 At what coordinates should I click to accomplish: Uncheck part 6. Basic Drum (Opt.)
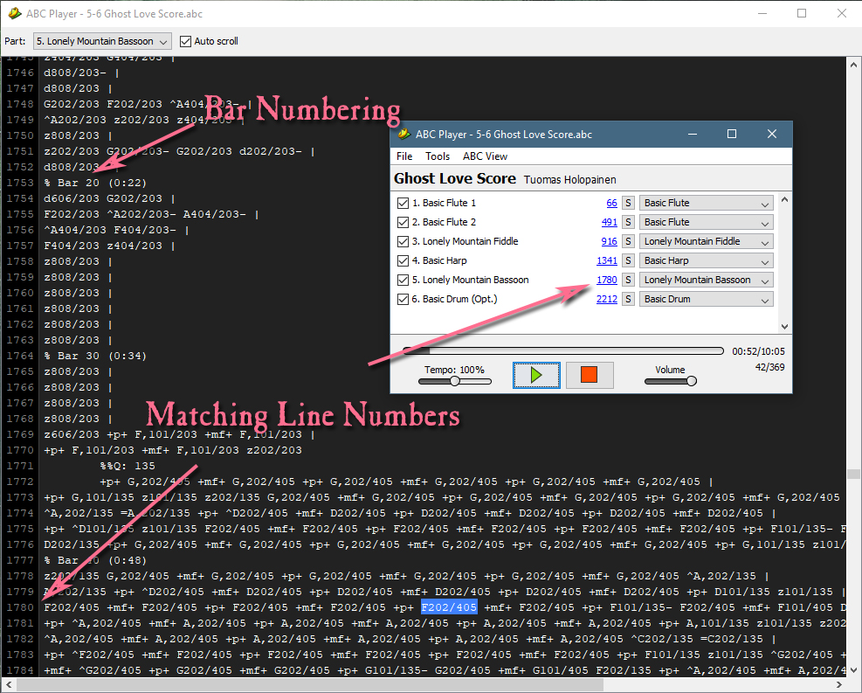pyautogui.click(x=403, y=299)
